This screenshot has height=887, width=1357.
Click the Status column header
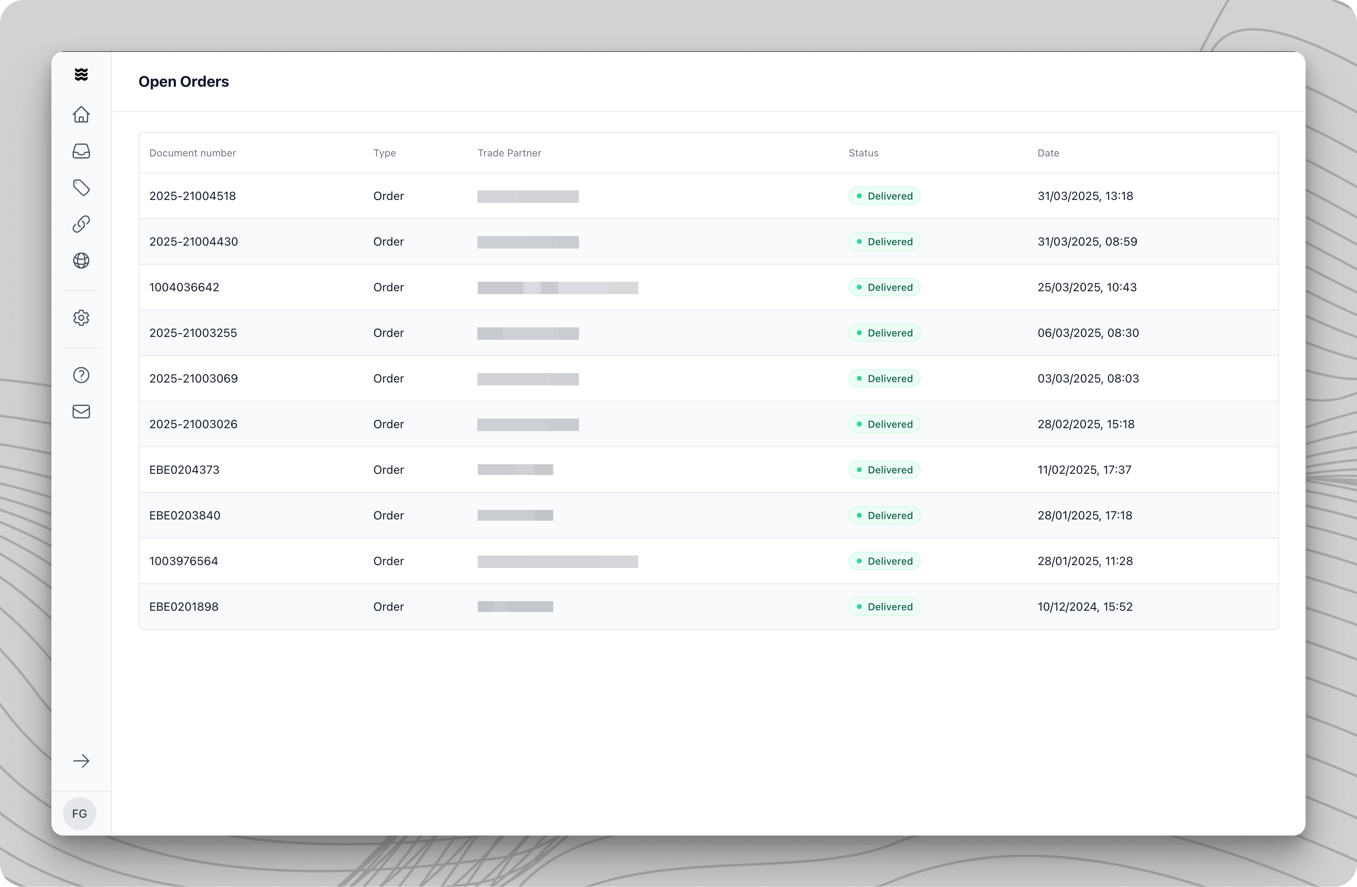pyautogui.click(x=863, y=153)
